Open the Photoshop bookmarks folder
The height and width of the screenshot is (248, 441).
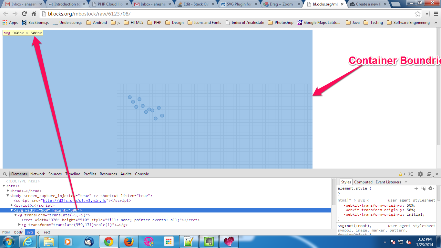click(281, 23)
